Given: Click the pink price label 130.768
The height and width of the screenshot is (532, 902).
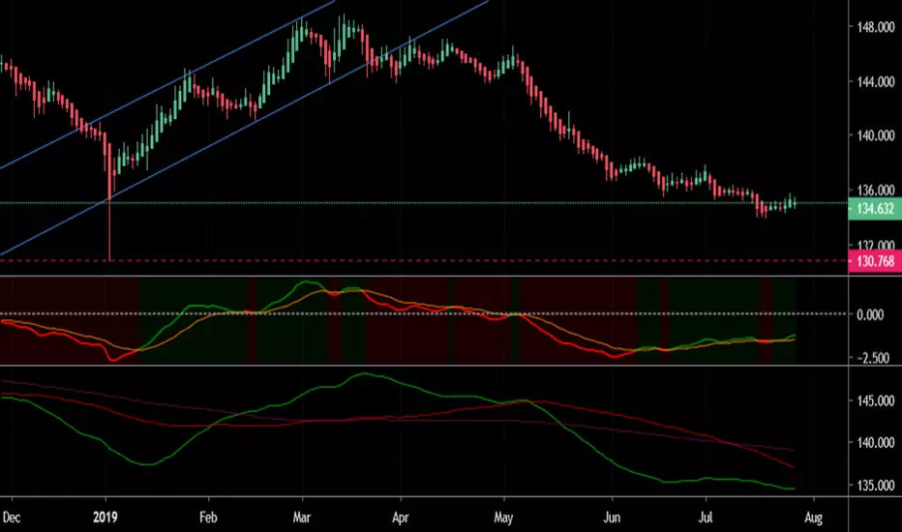Looking at the screenshot, I should click(875, 261).
